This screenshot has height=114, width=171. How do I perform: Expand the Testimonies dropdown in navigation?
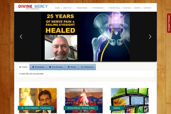99,8
